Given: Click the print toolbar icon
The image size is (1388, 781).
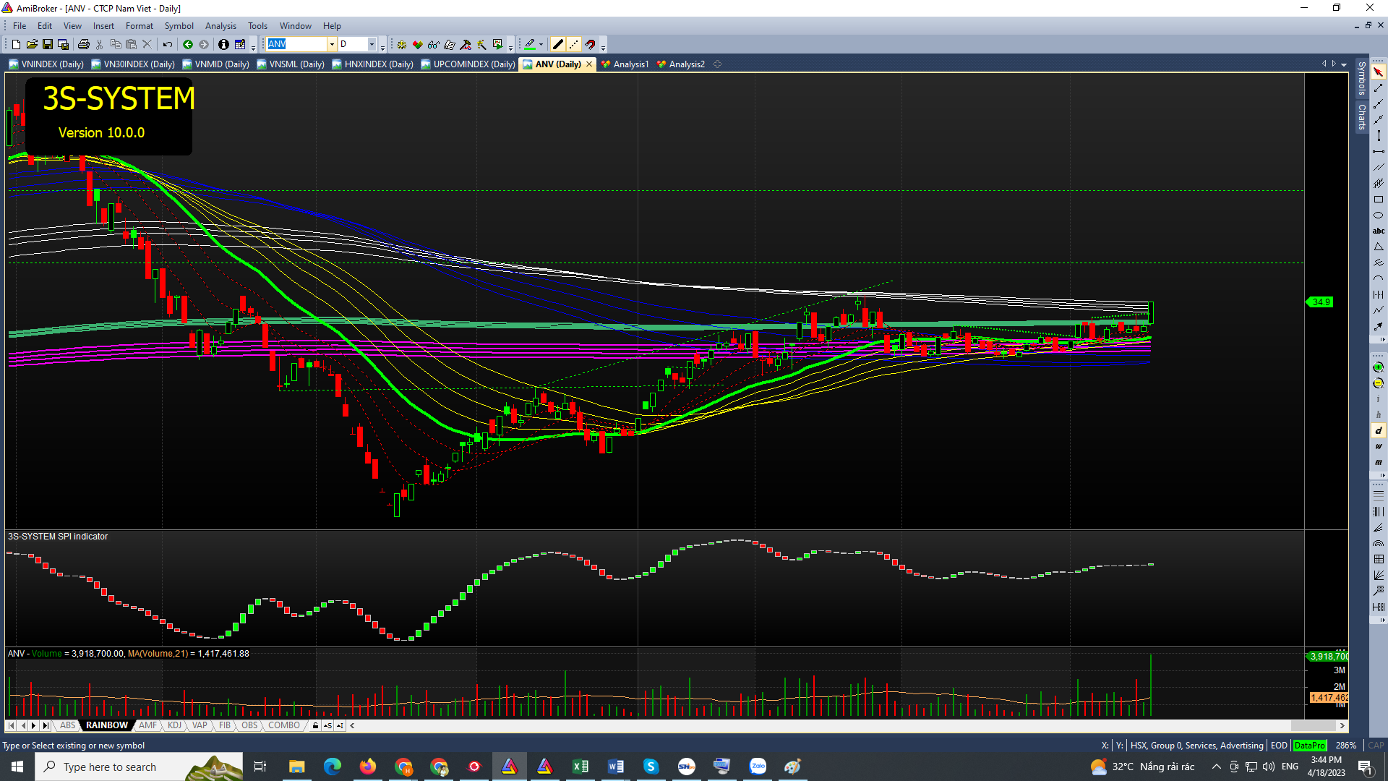Looking at the screenshot, I should pyautogui.click(x=84, y=45).
